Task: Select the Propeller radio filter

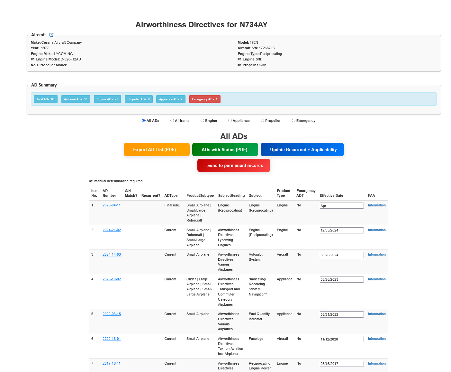Action: click(262, 121)
